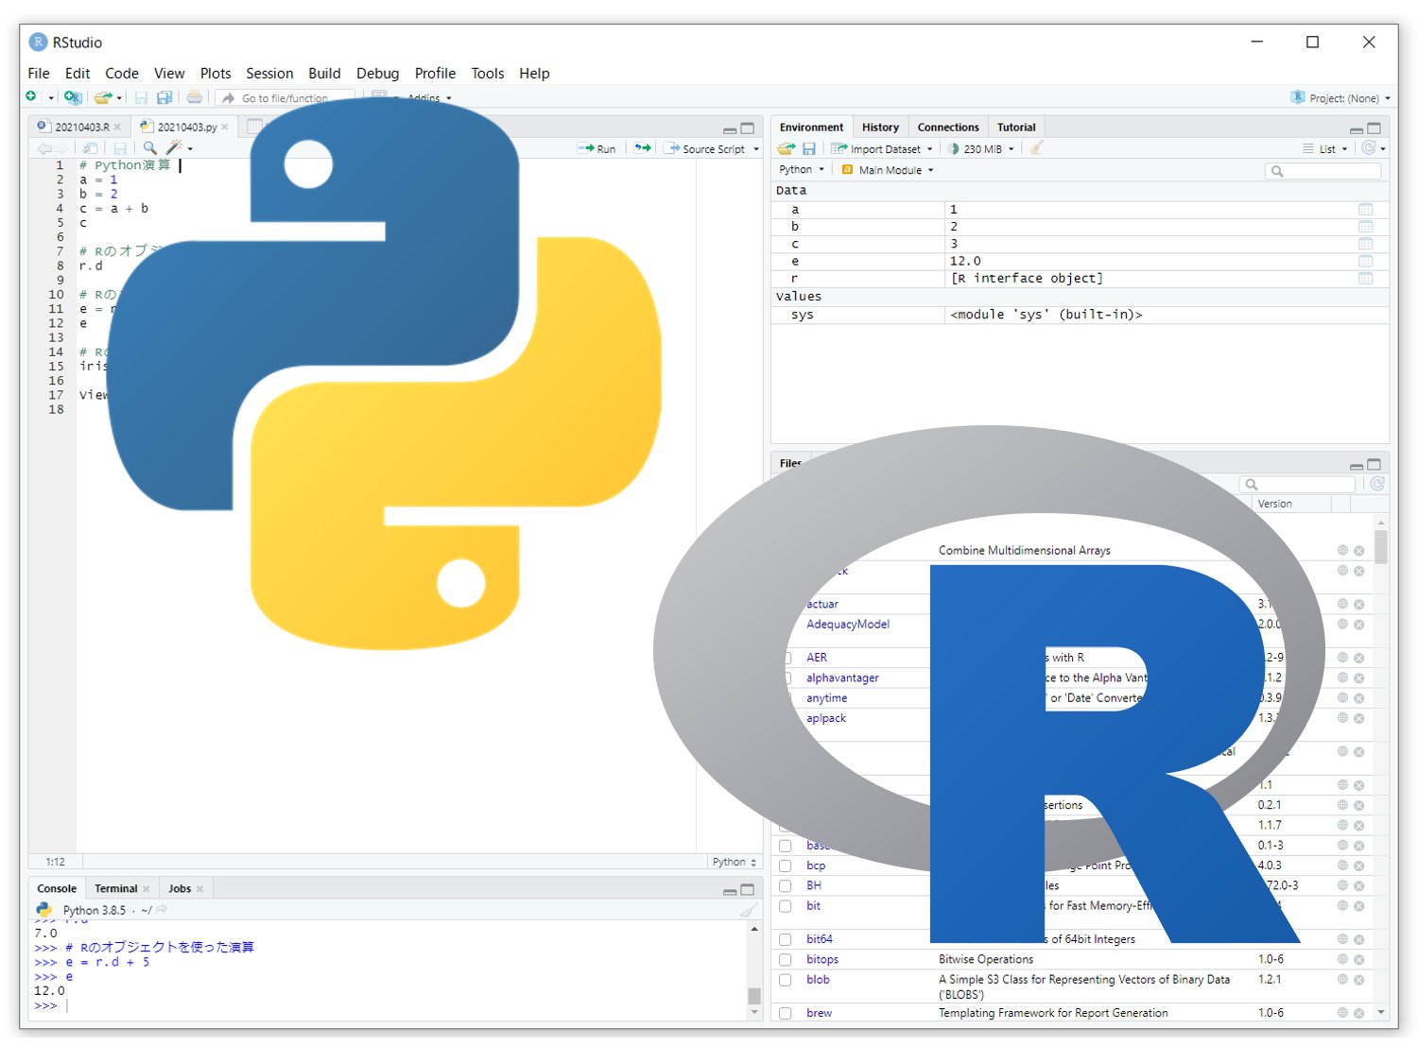Open the Session menu
Screen dimensions: 1418x1063
click(x=269, y=73)
